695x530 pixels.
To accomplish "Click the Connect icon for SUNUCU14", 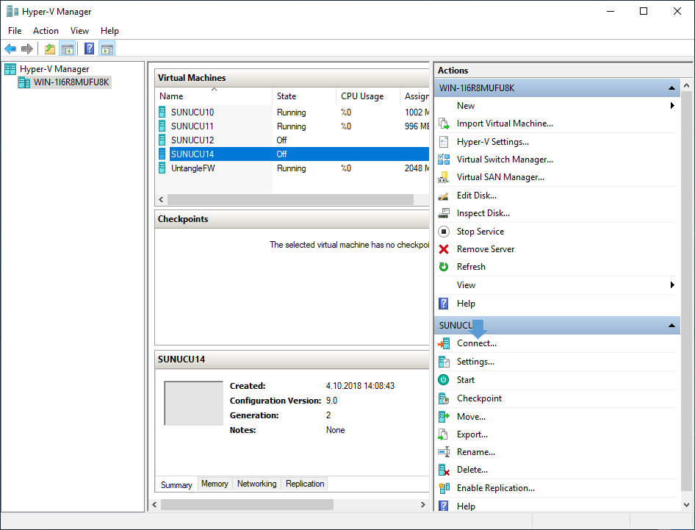I will [444, 343].
